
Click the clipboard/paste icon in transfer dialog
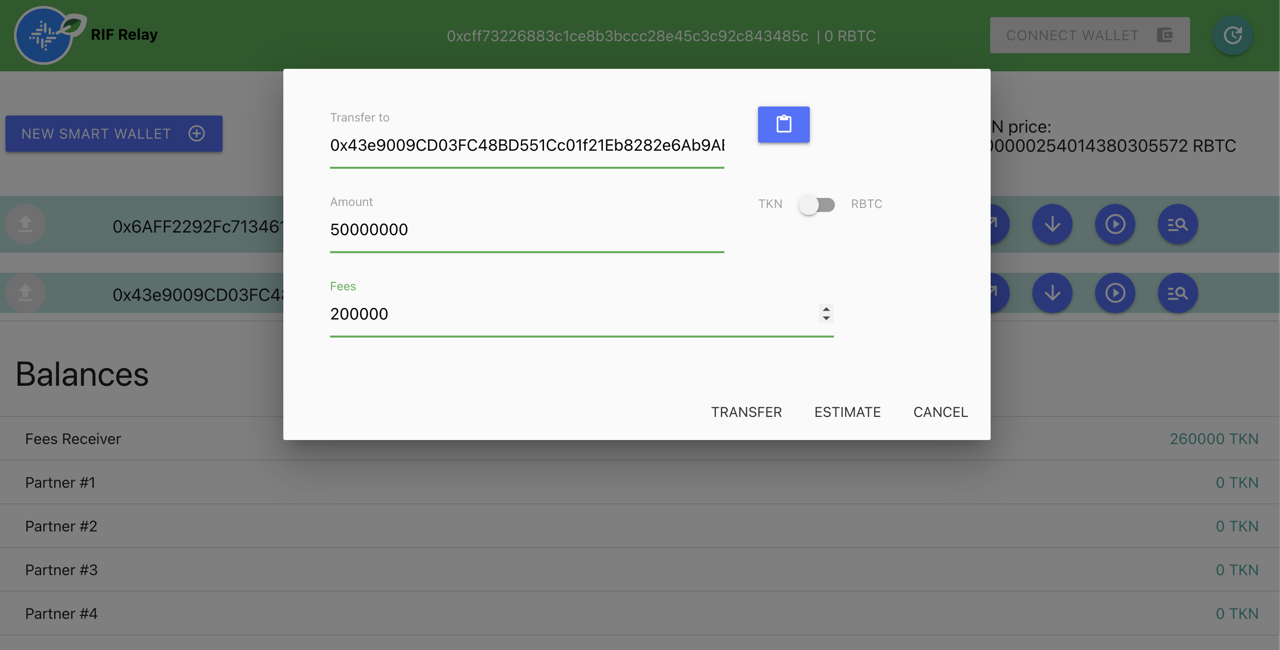783,125
